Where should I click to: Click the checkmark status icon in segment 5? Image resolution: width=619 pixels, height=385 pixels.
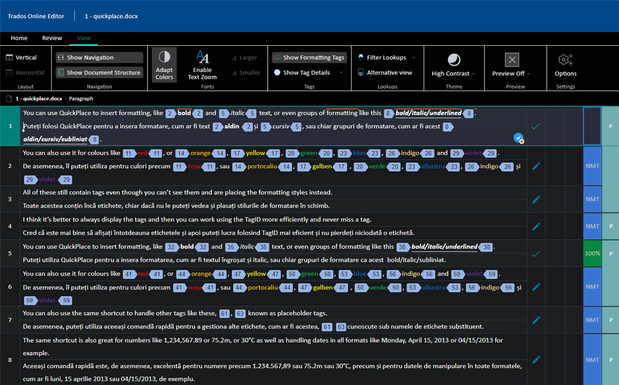click(x=536, y=253)
